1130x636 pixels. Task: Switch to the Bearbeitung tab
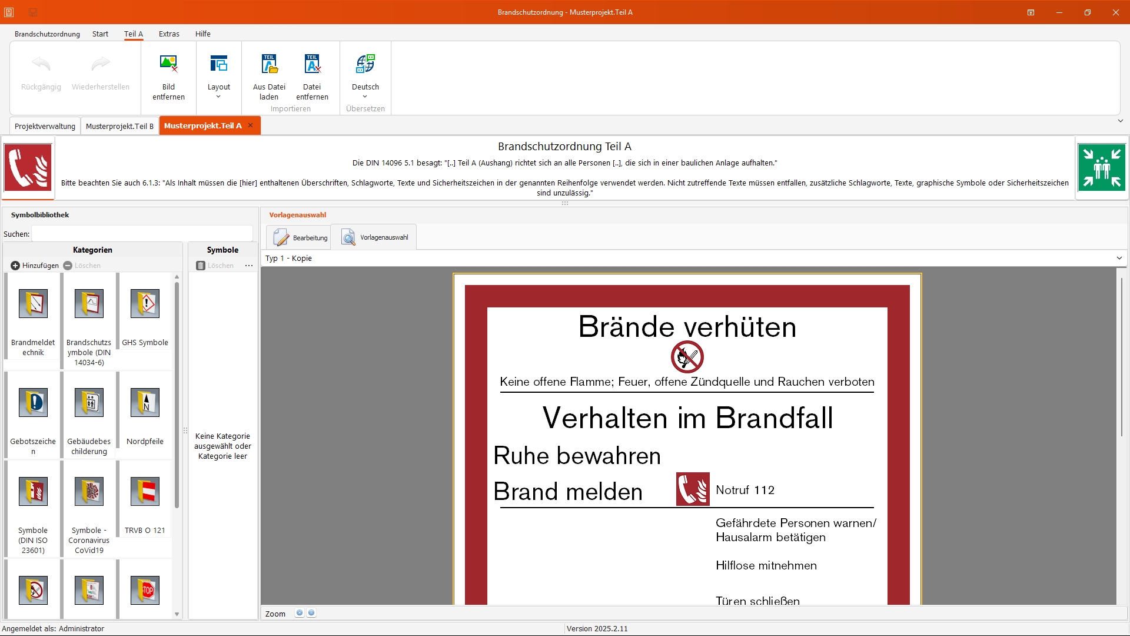click(301, 237)
